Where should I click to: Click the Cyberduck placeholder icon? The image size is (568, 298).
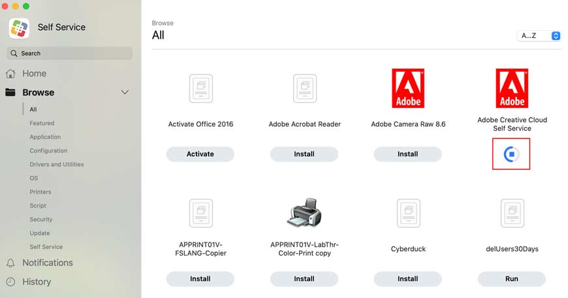point(408,213)
